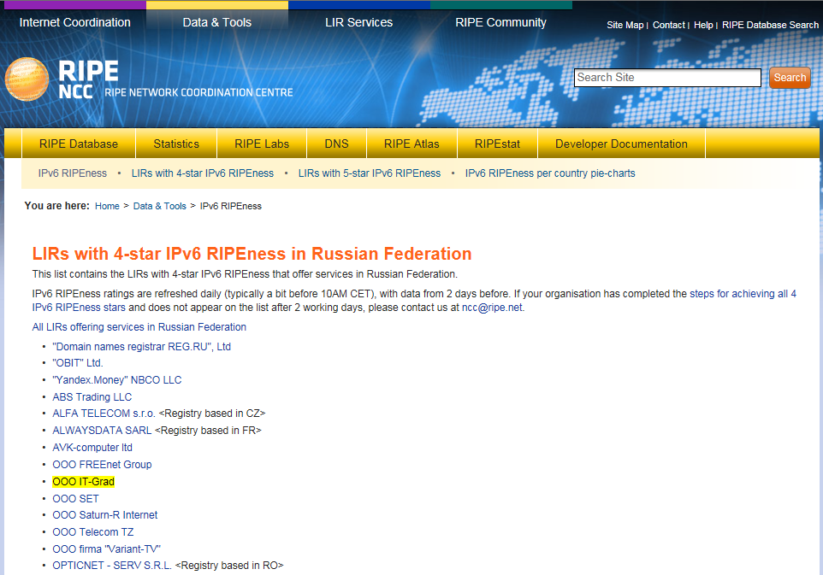Select the Statistics tab

click(x=176, y=144)
